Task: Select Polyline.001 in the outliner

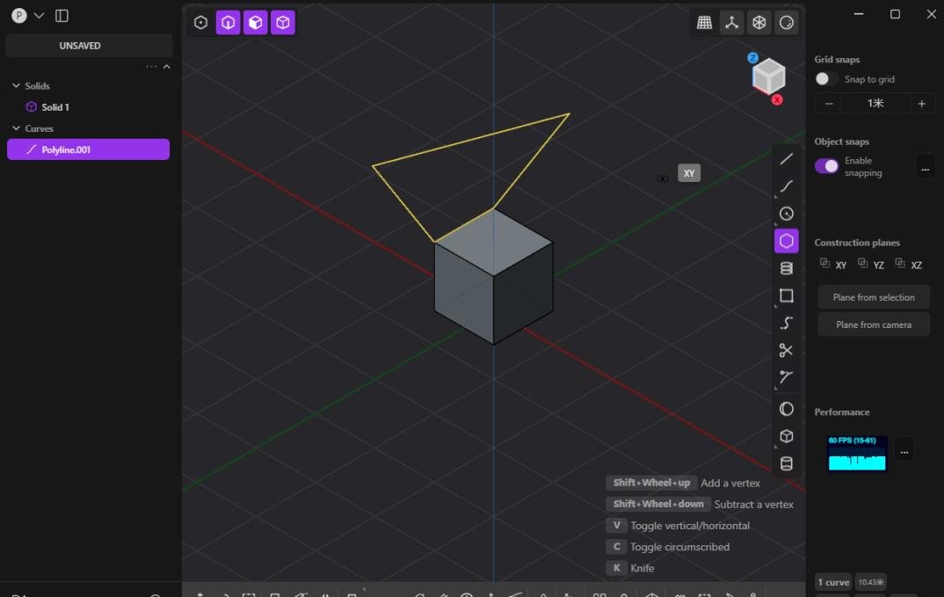Action: coord(89,149)
